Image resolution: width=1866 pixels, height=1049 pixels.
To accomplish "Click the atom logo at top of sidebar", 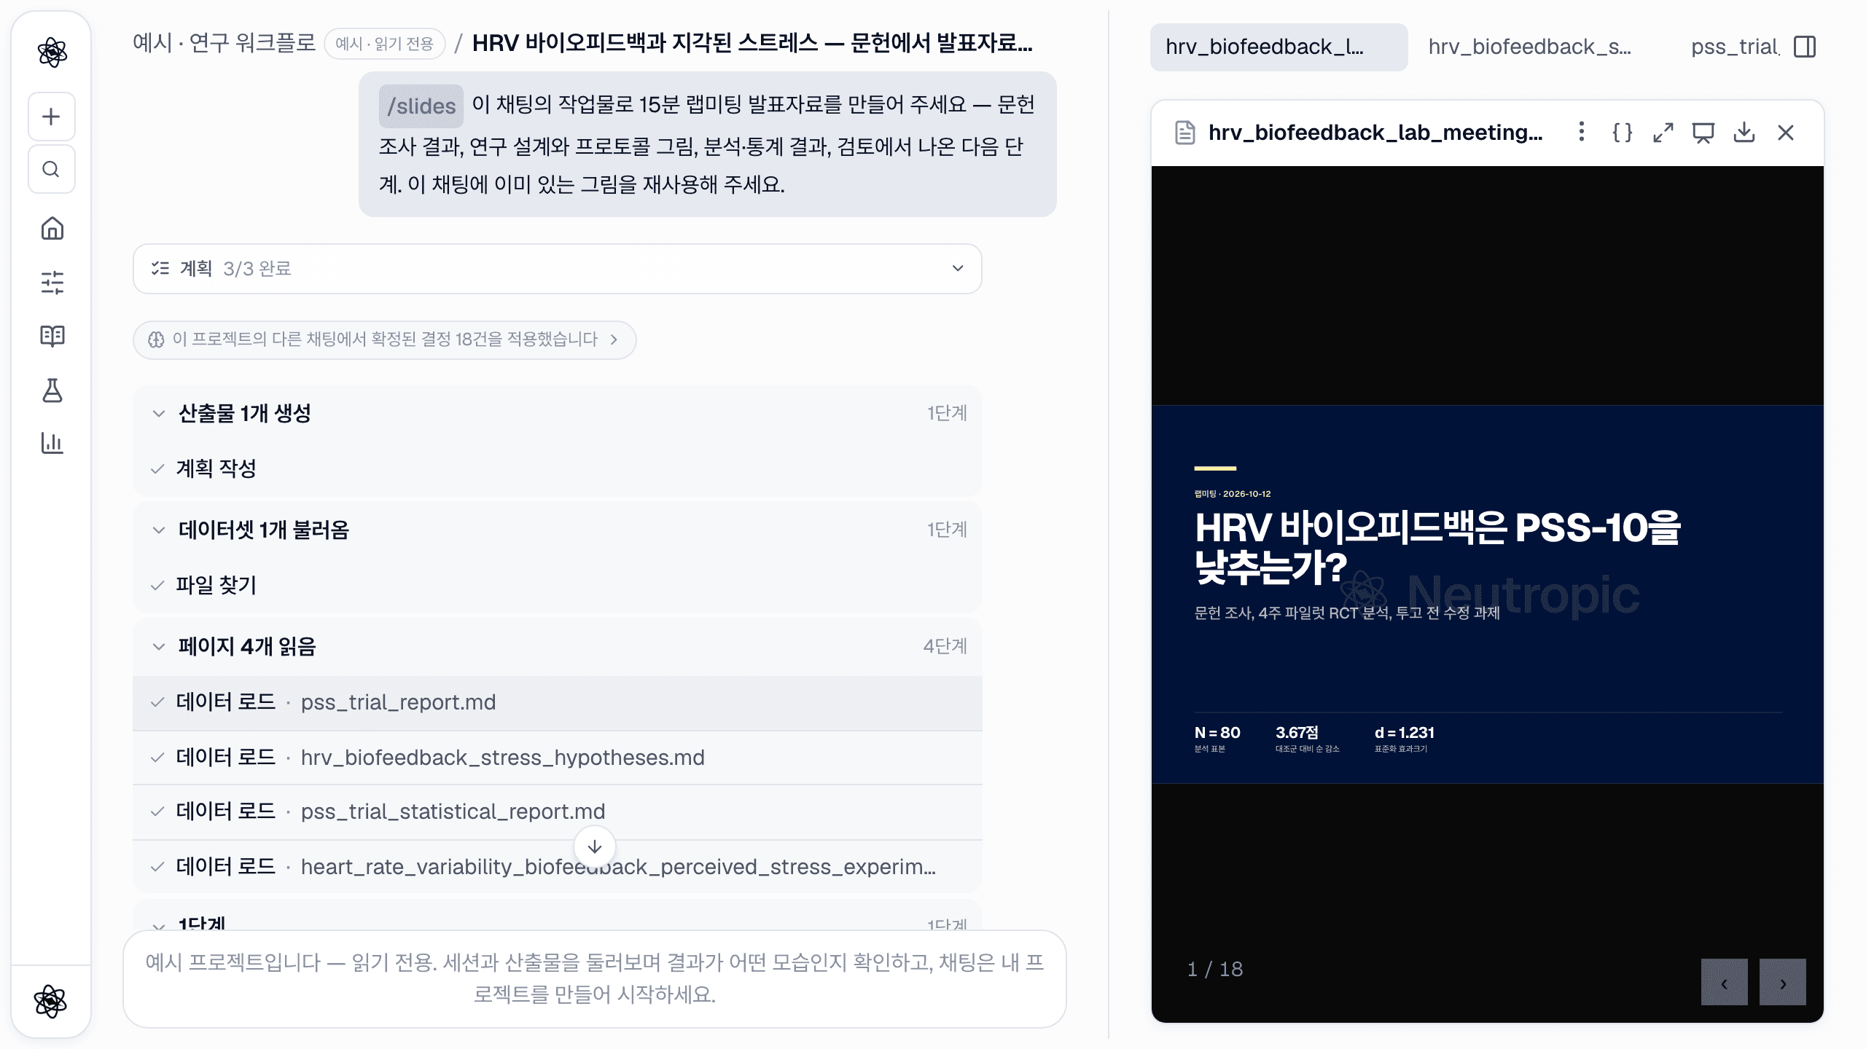I will pos(52,52).
